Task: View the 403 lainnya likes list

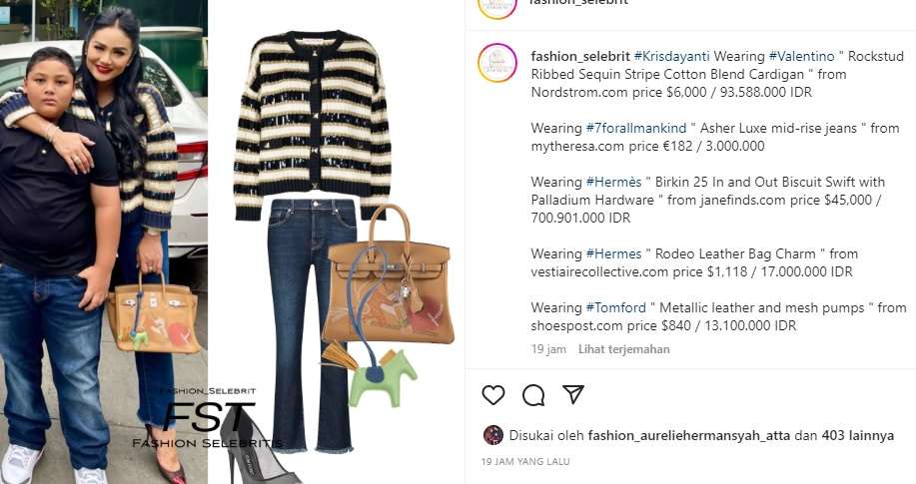Action: [858, 435]
